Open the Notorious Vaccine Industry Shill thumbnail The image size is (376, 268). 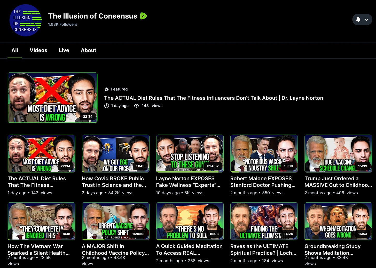coord(264,153)
